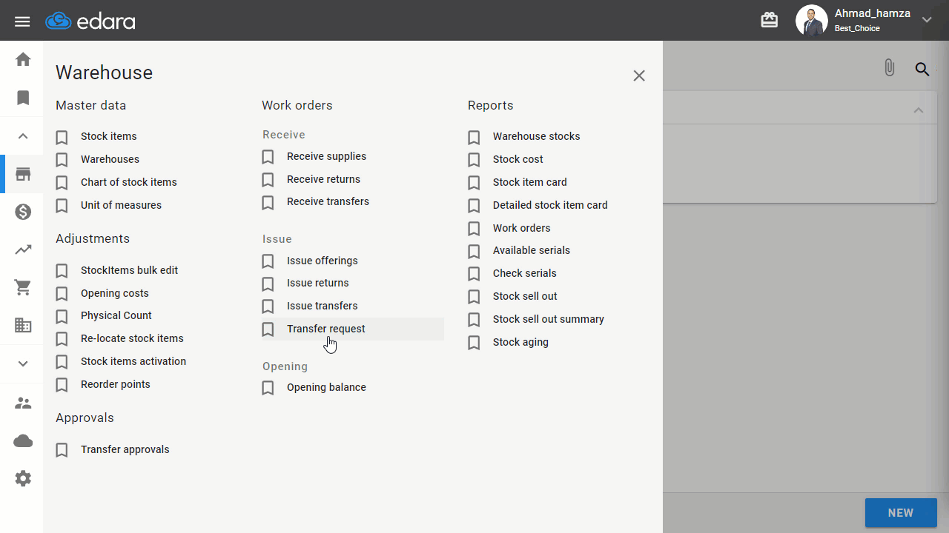The height and width of the screenshot is (533, 949).
Task: Open Stock items activation
Action: point(133,361)
